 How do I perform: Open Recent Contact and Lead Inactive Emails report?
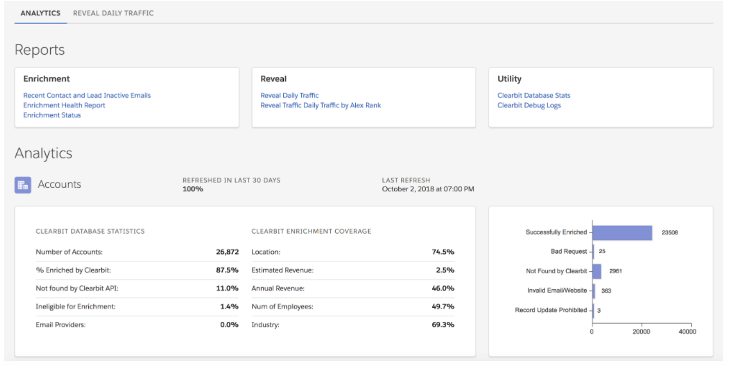pos(87,95)
